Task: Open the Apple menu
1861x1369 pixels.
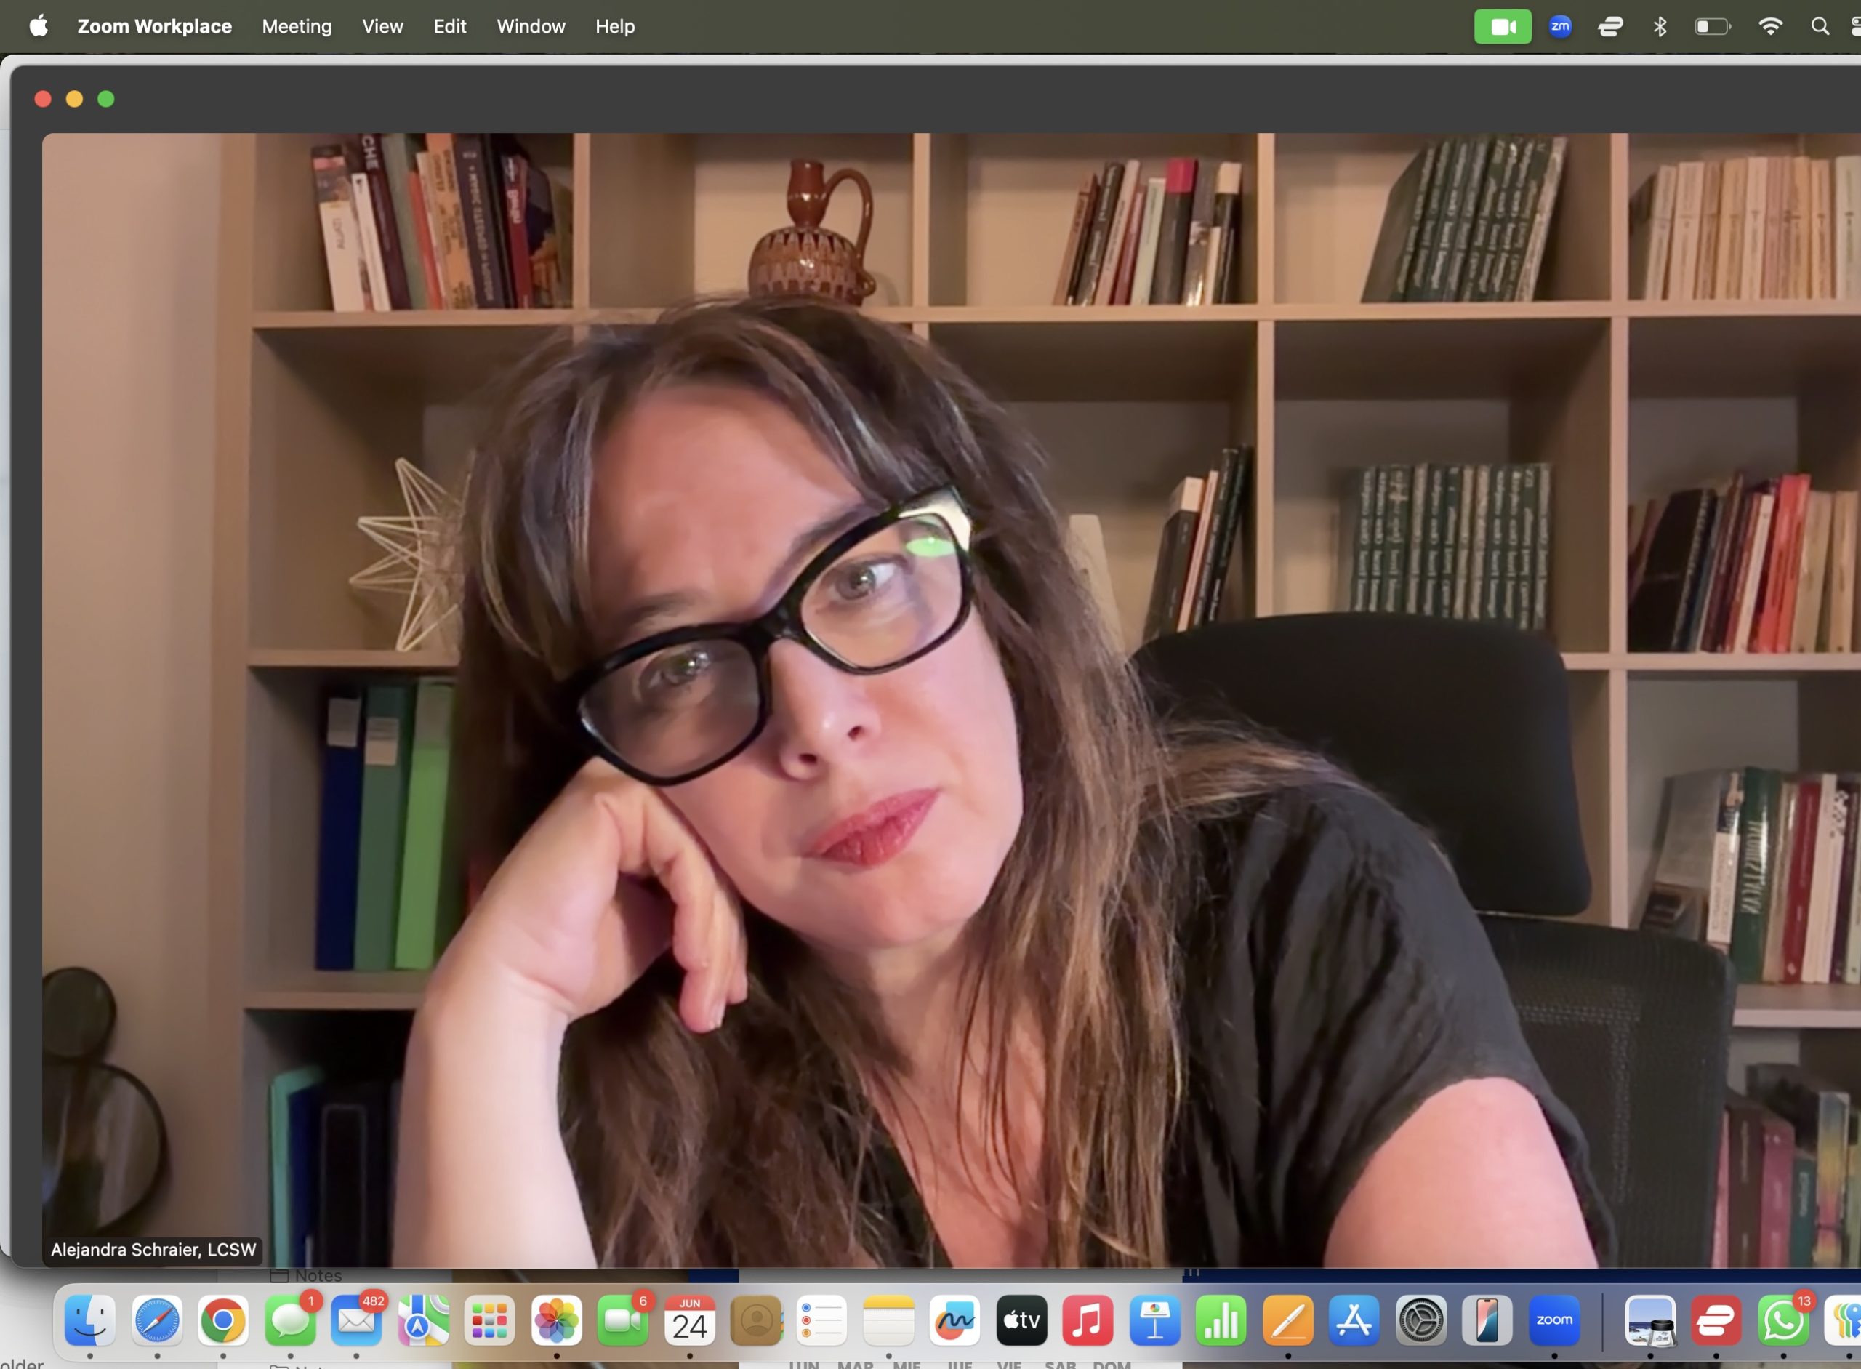Action: coord(38,26)
